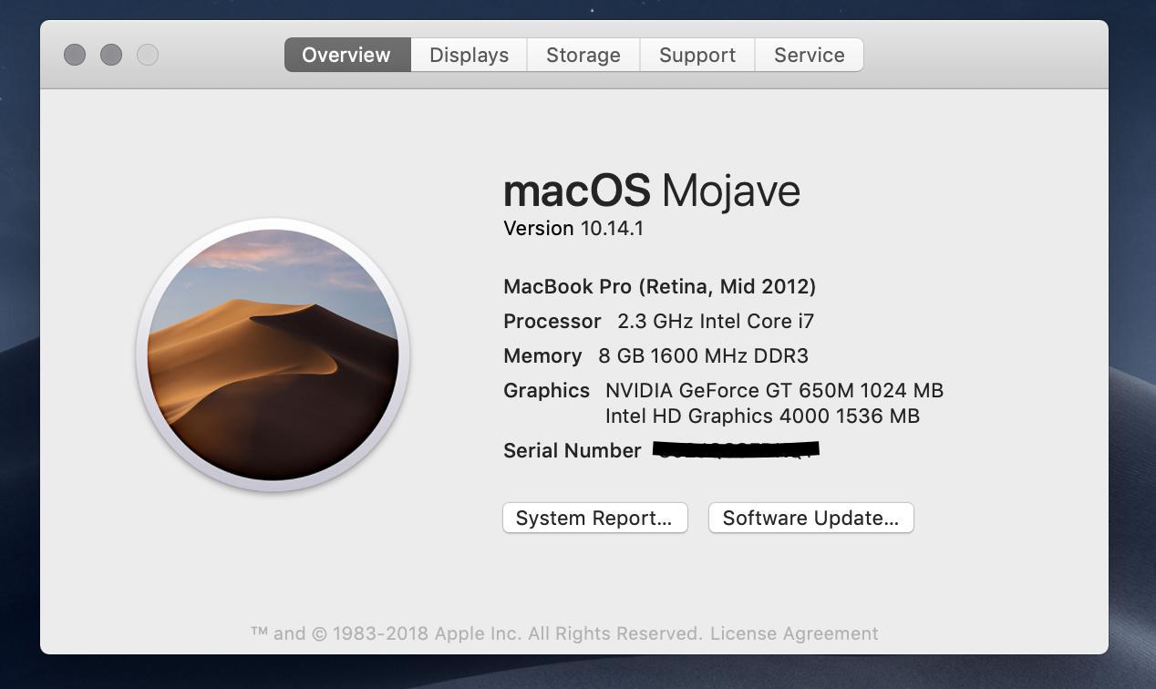Click the disabled zoom window button
The width and height of the screenshot is (1156, 689).
(148, 55)
